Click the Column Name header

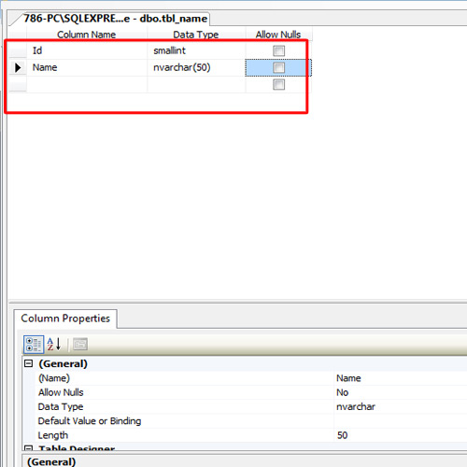[x=87, y=35]
